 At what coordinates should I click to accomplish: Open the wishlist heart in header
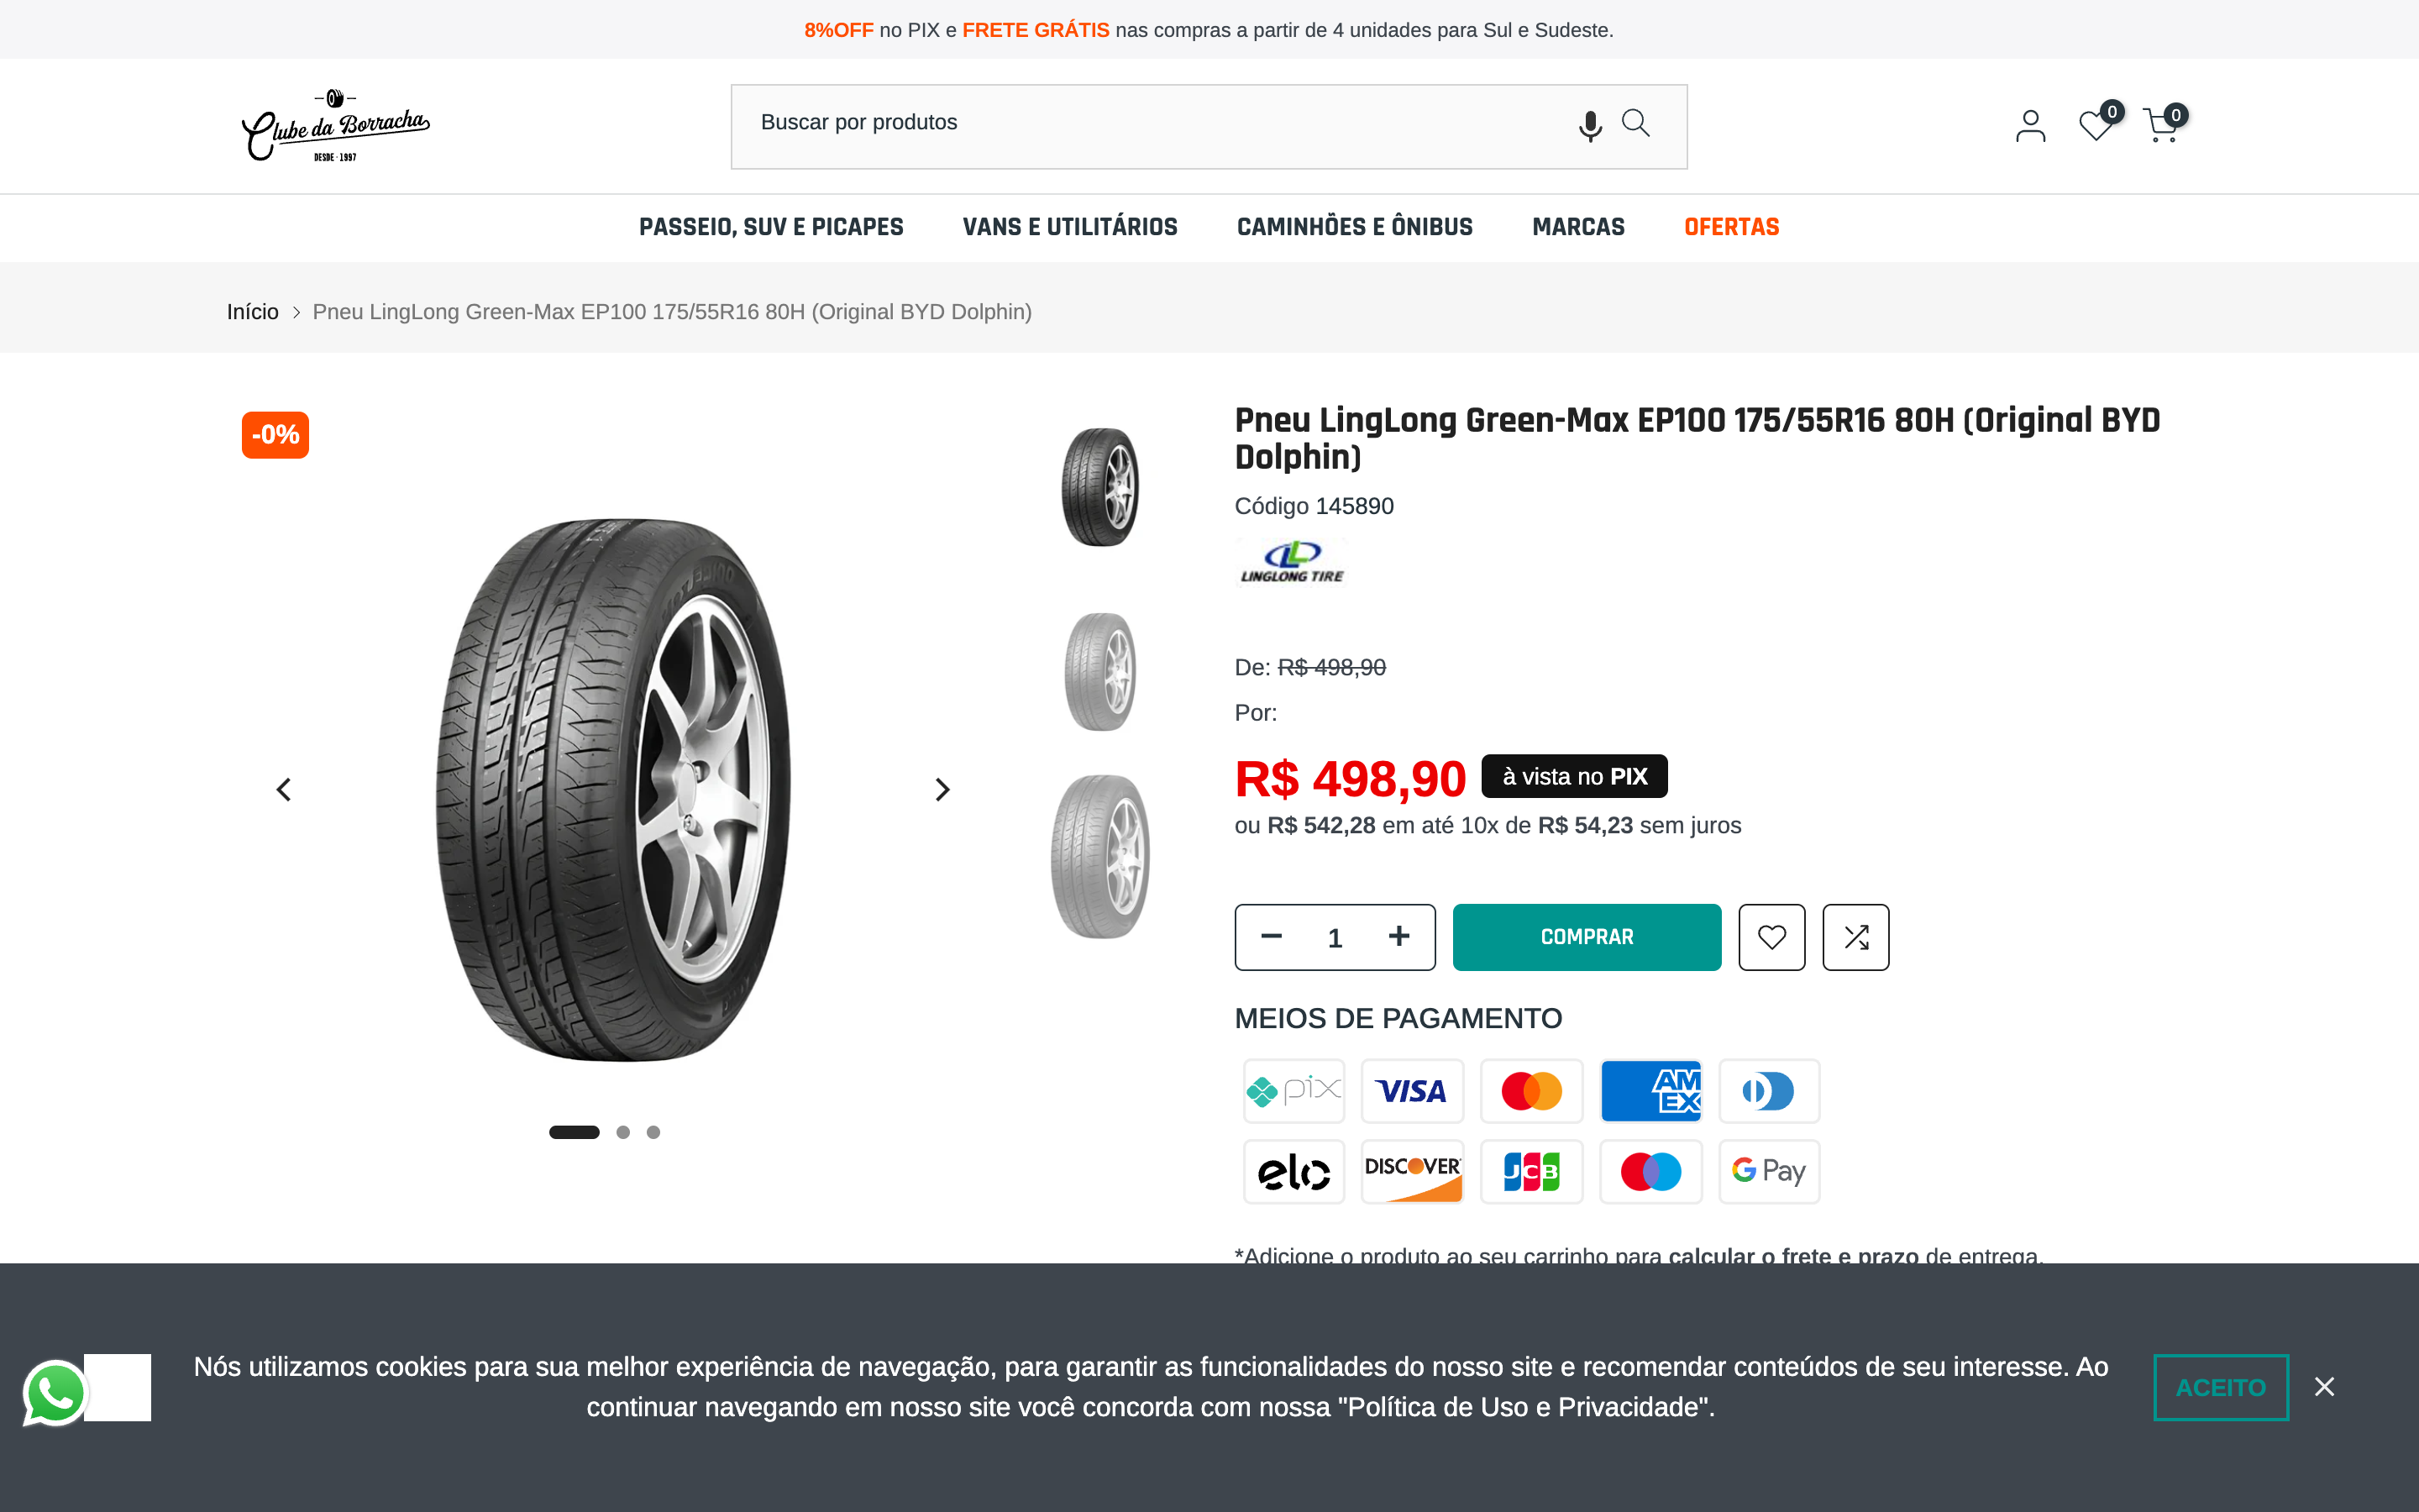click(2095, 126)
